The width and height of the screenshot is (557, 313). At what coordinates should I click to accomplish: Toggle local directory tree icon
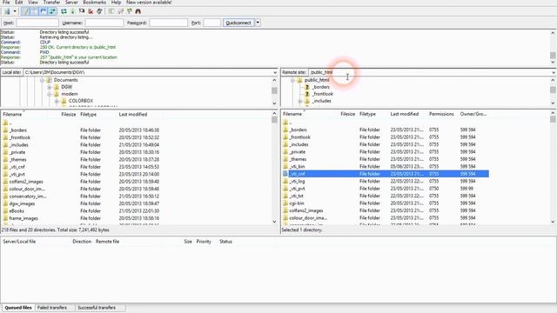[x=35, y=11]
